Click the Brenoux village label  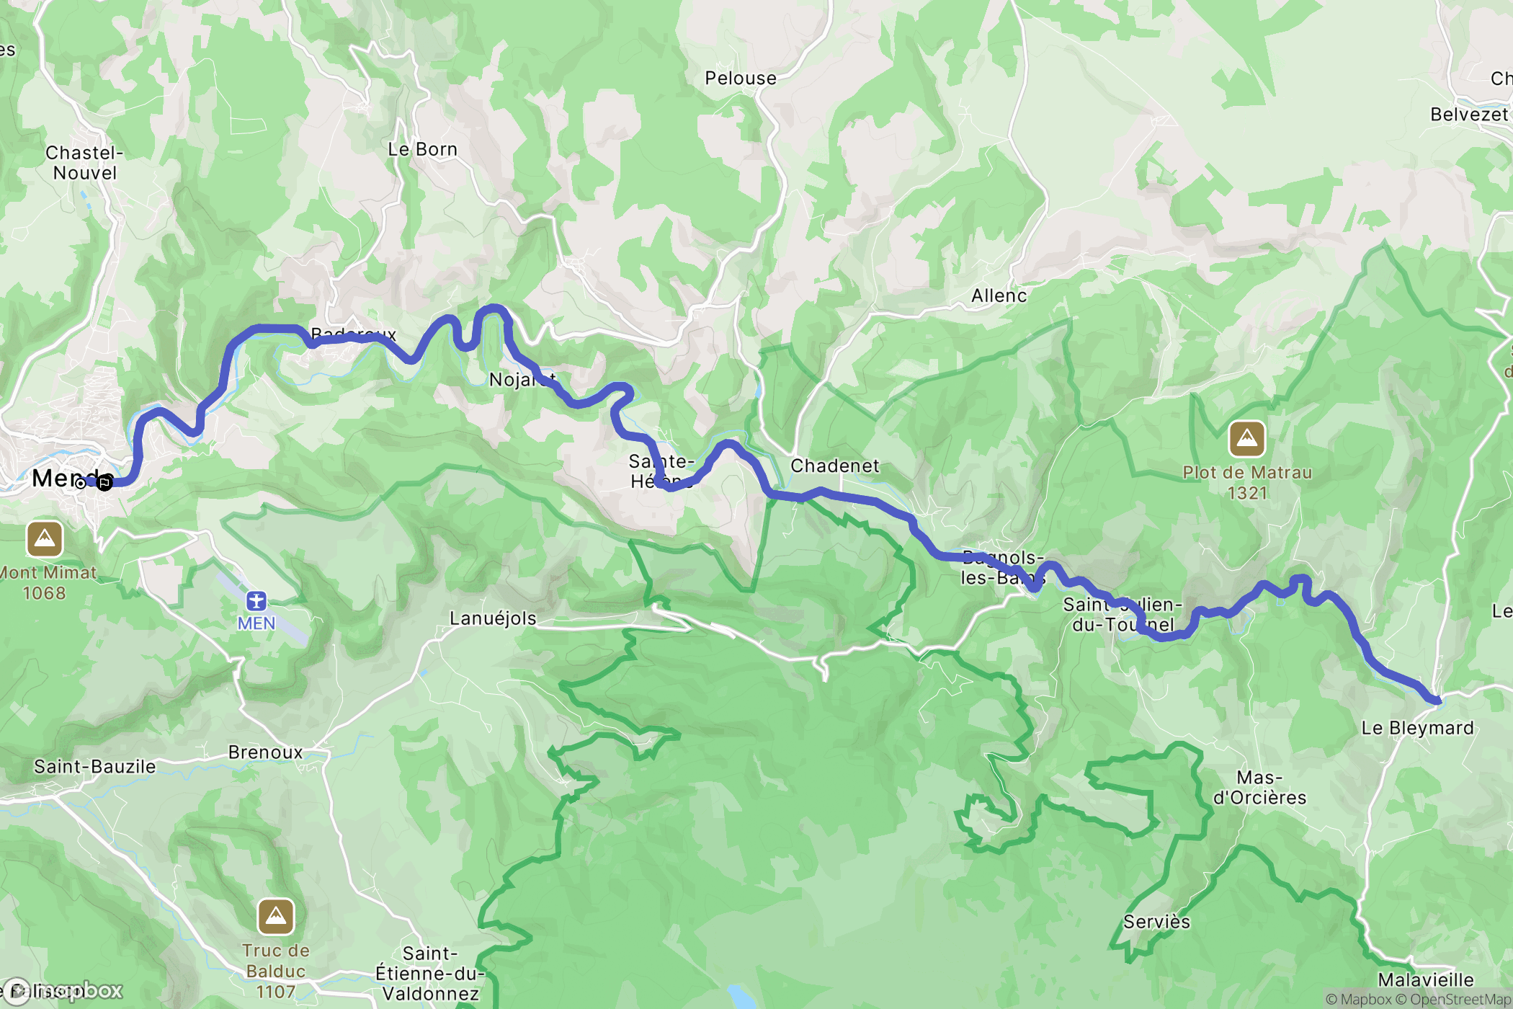coord(266,752)
